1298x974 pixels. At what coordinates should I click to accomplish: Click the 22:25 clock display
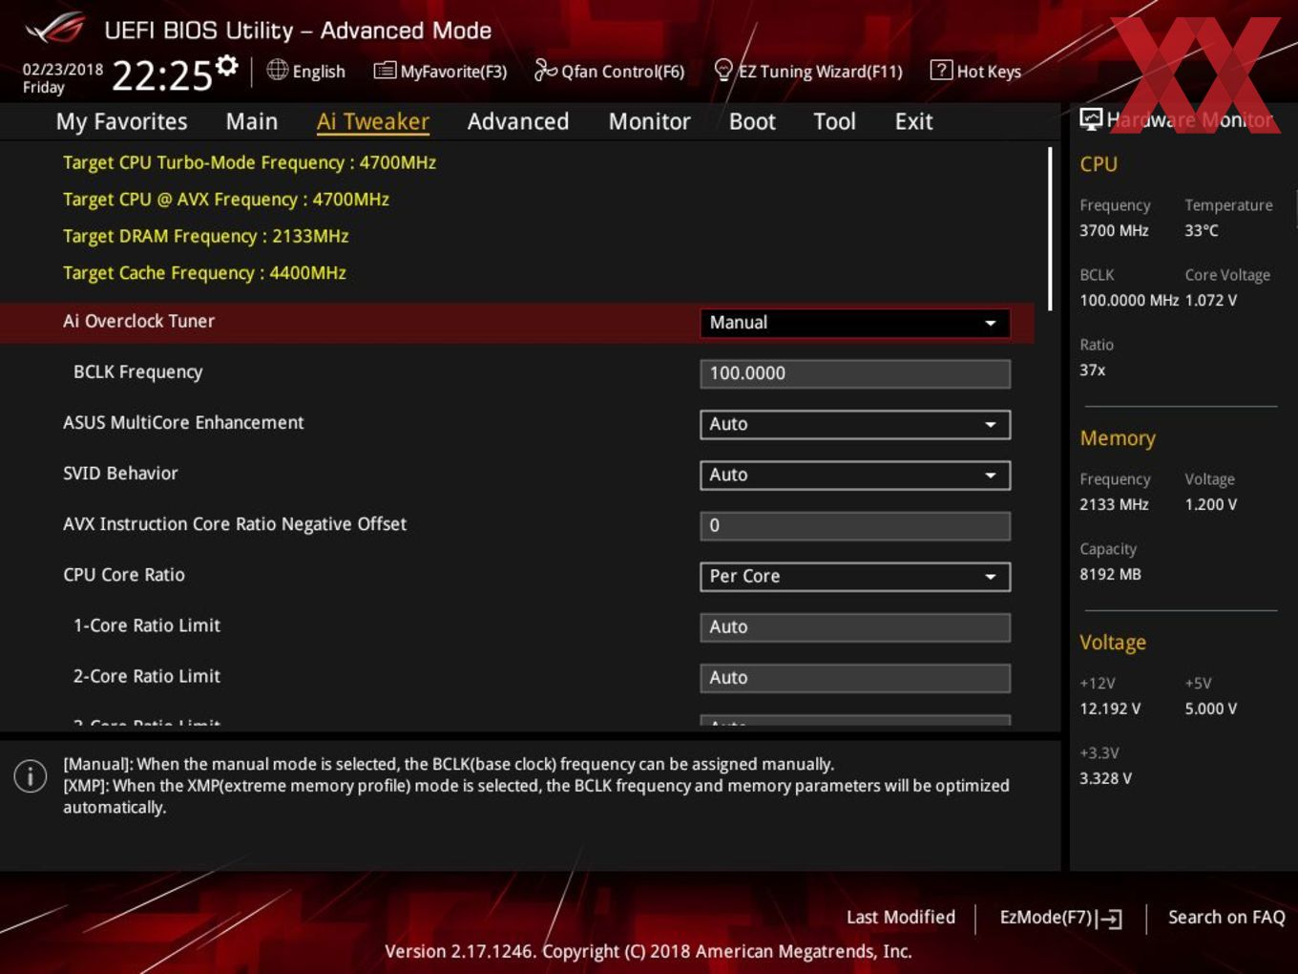coord(161,74)
